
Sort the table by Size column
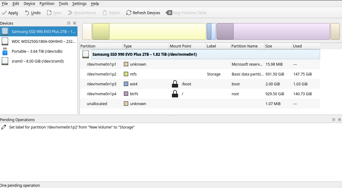click(x=278, y=46)
